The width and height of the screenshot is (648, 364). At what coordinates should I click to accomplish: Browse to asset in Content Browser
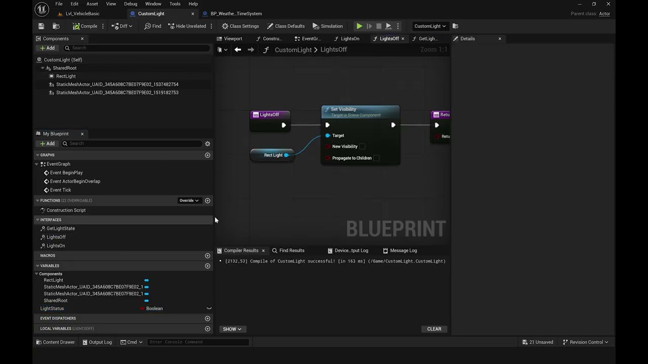56,26
